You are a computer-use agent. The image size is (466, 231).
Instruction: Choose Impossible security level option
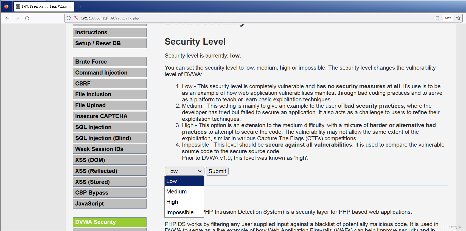[184, 212]
